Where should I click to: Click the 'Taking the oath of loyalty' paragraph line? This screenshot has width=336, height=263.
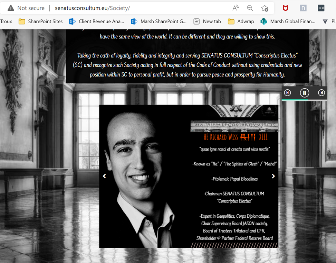188,56
